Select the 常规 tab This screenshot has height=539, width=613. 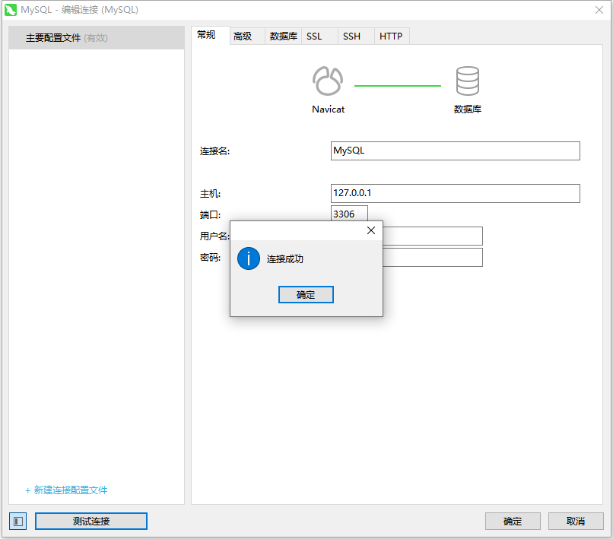[x=208, y=35]
